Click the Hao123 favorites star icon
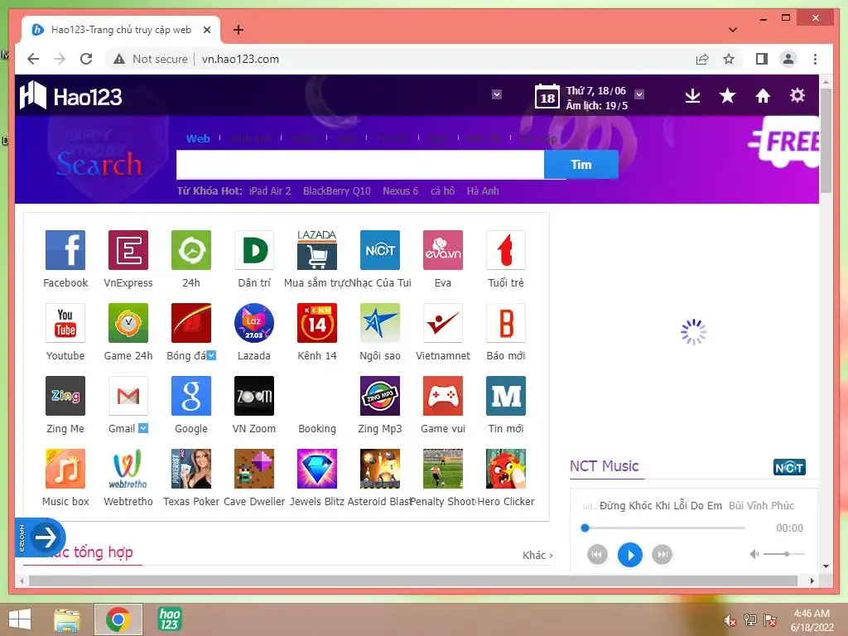848x636 pixels. [x=727, y=96]
